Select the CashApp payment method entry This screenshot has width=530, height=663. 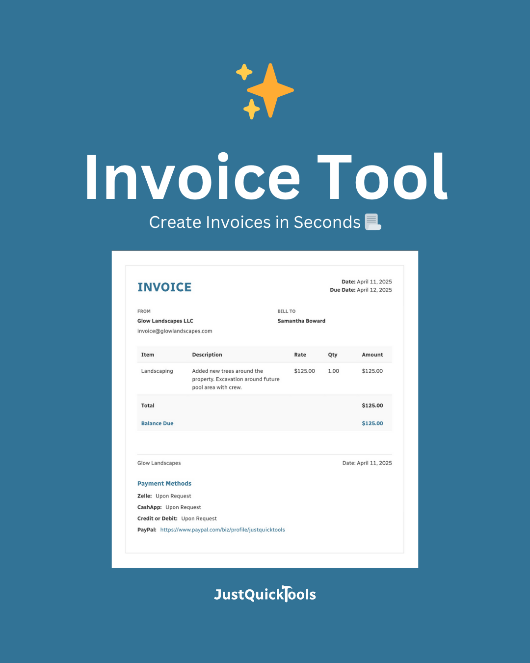coord(169,507)
